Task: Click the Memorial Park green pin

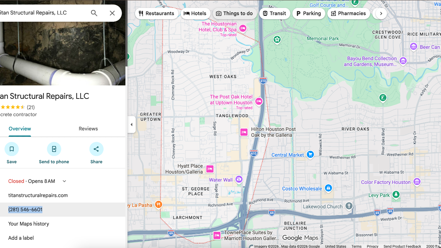Action: click(277, 40)
